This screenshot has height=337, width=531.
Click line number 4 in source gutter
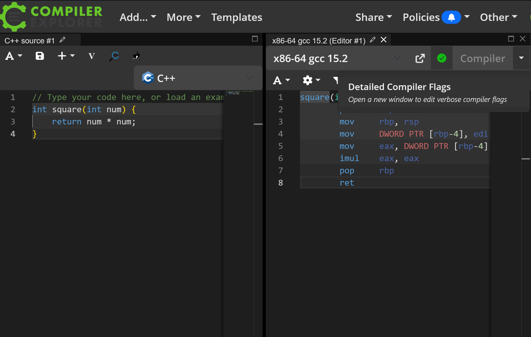coord(13,134)
